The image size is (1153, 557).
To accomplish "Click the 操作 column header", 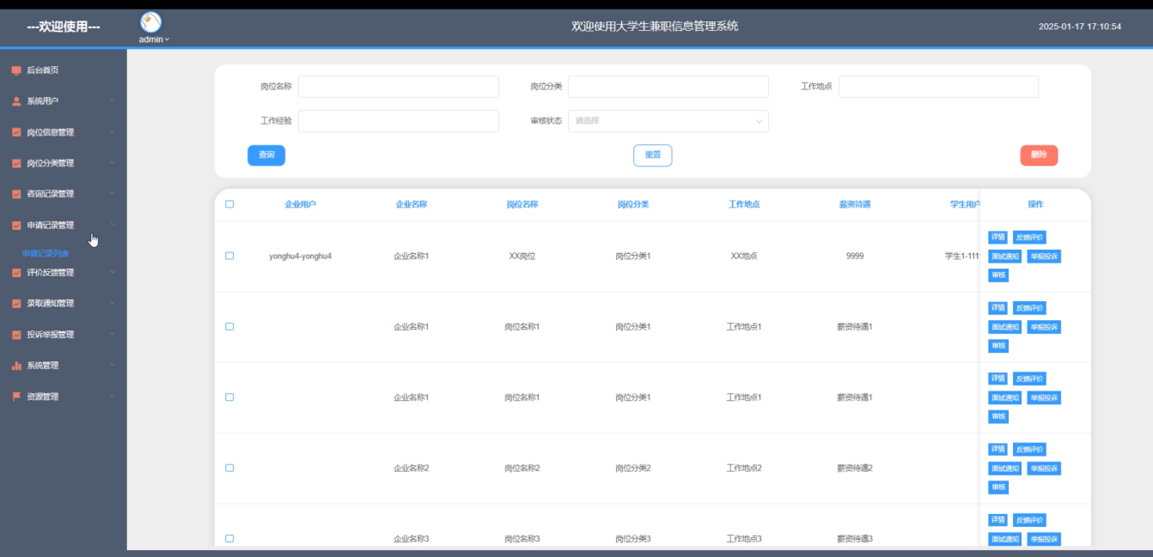I will (x=1035, y=204).
